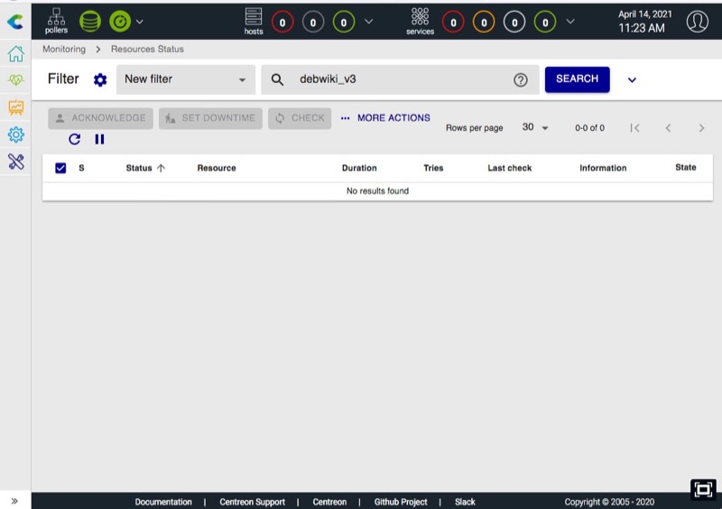This screenshot has height=509, width=722.
Task: Click the filter settings gear icon
Action: point(100,79)
